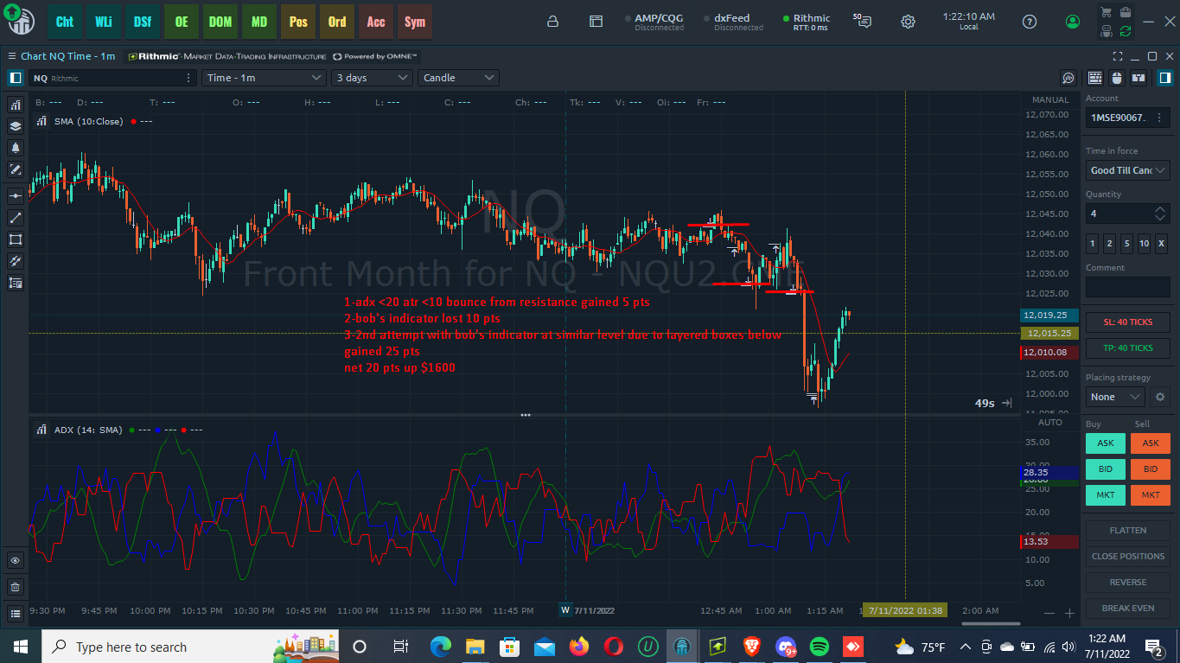The width and height of the screenshot is (1180, 663).
Task: Toggle the info window icon in chart toolbar
Action: 1138,78
